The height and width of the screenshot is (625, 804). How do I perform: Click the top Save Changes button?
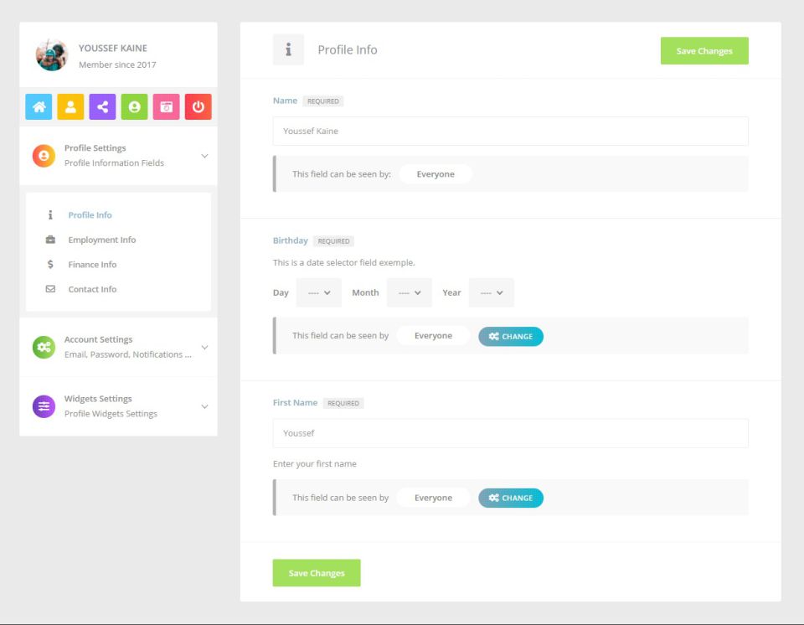(703, 51)
